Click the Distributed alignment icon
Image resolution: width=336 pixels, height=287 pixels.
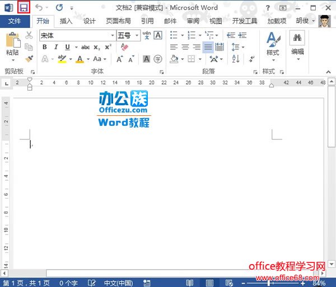pos(220,47)
